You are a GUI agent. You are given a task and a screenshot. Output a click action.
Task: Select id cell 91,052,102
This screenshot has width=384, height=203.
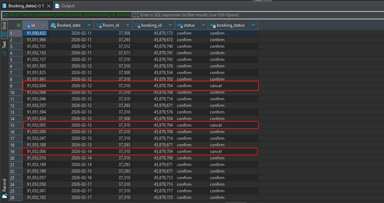point(35,197)
